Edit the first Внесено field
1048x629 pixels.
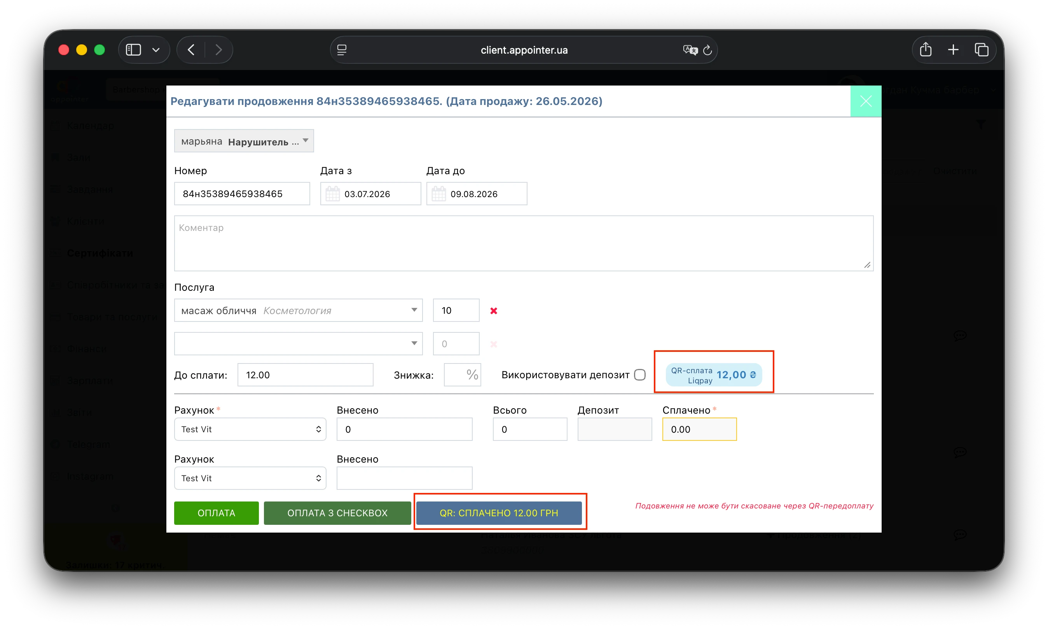click(404, 429)
